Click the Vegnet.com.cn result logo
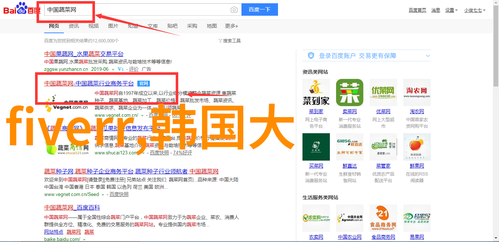This screenshot has height=242, width=499. pos(66,104)
